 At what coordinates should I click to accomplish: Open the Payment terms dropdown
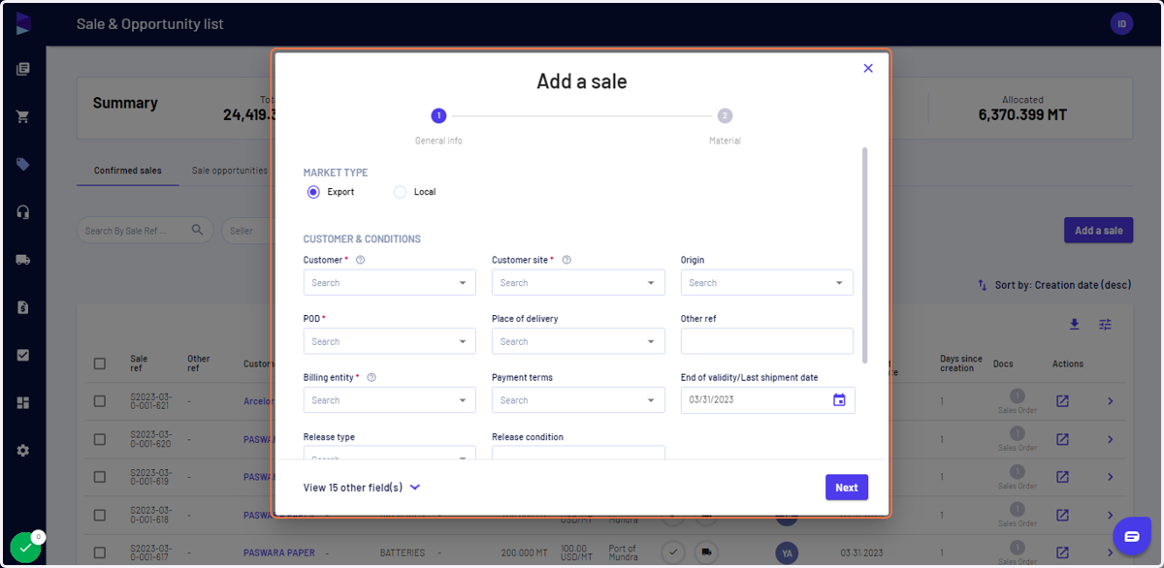[x=578, y=400]
